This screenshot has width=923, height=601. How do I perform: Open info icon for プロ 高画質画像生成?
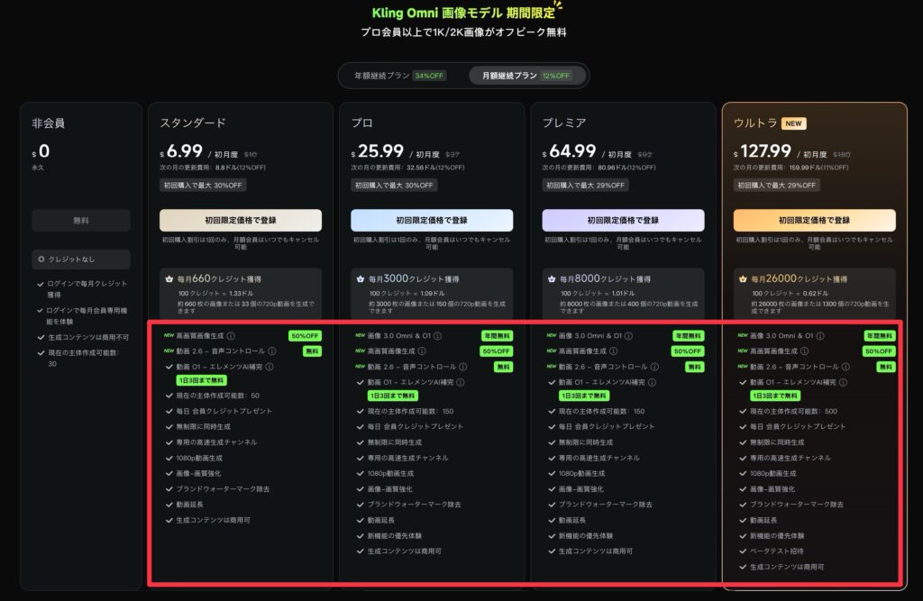pos(423,351)
